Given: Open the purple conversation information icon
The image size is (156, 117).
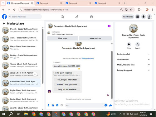Looking at the screenshot, I should click(109, 26).
